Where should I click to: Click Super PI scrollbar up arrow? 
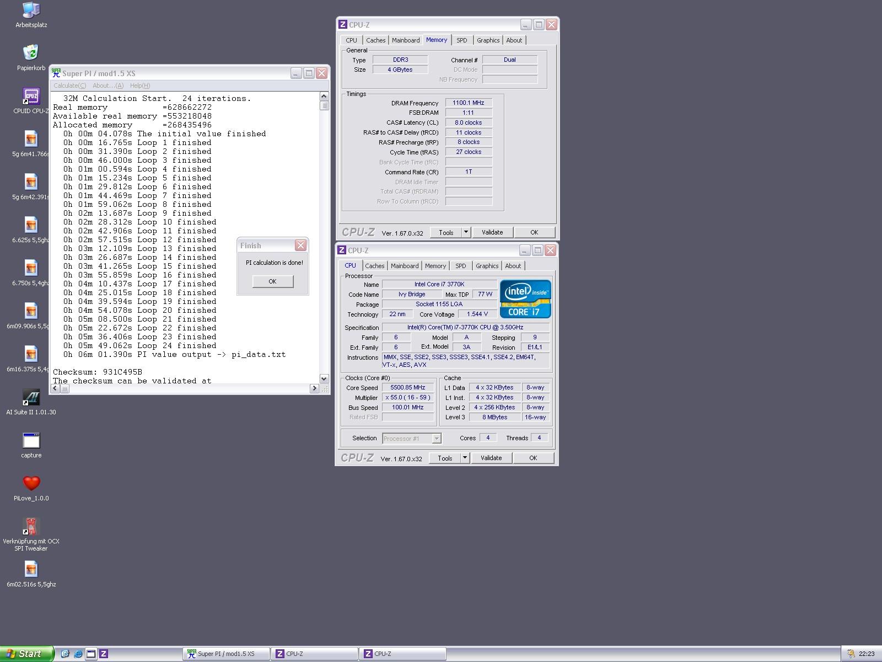pos(324,97)
